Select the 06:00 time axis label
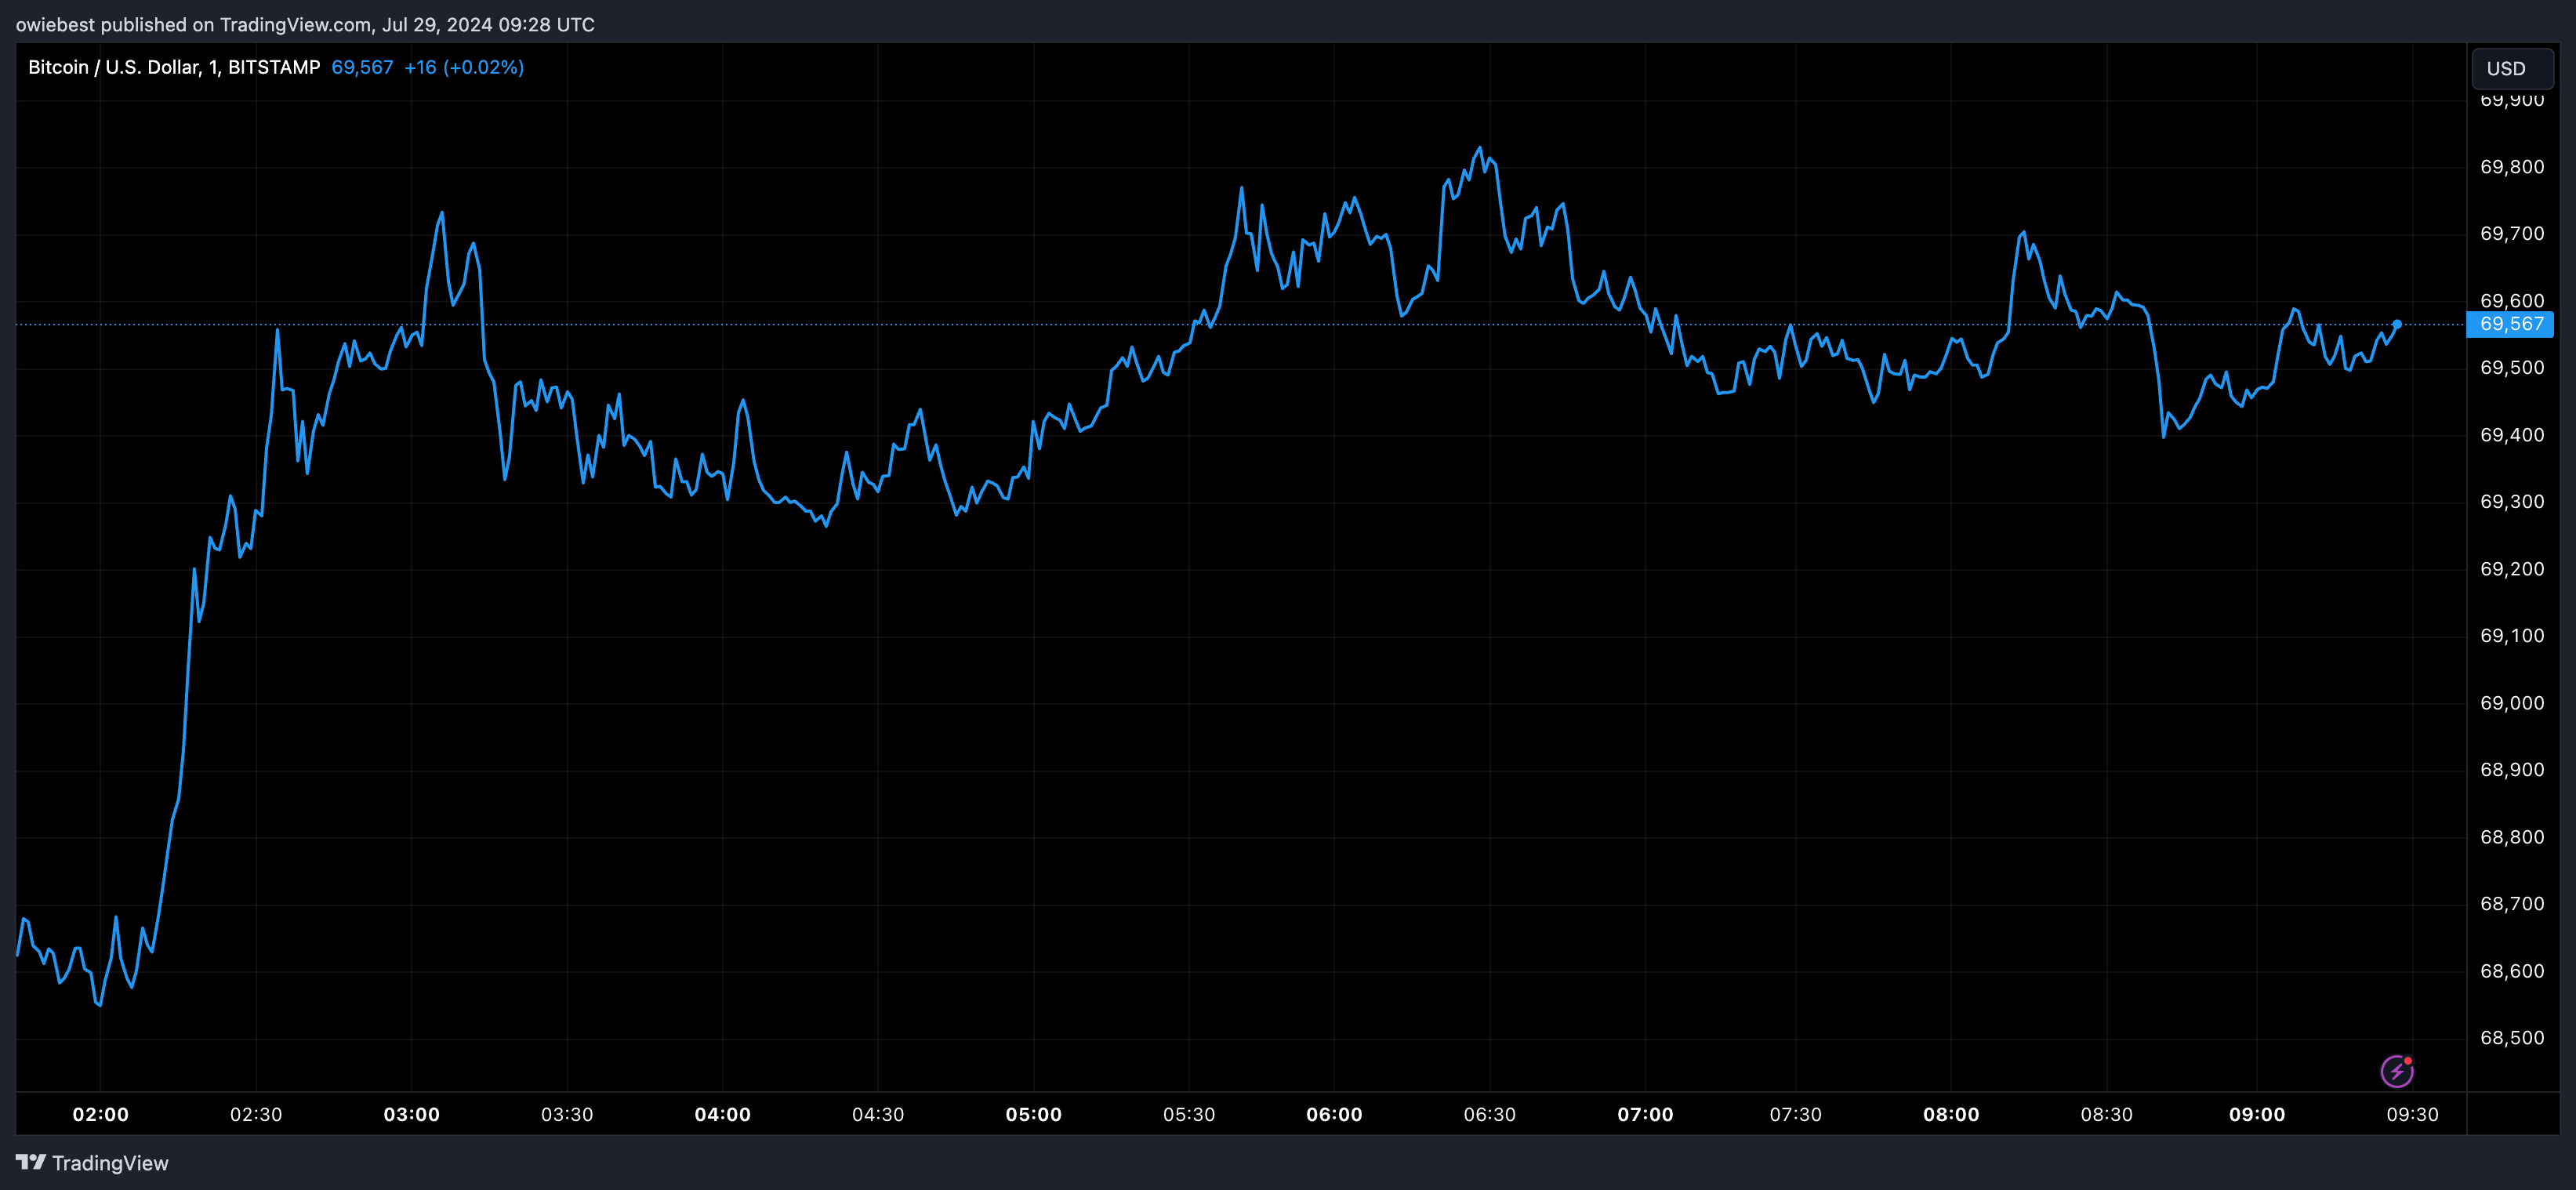The width and height of the screenshot is (2576, 1190). pyautogui.click(x=1334, y=1114)
